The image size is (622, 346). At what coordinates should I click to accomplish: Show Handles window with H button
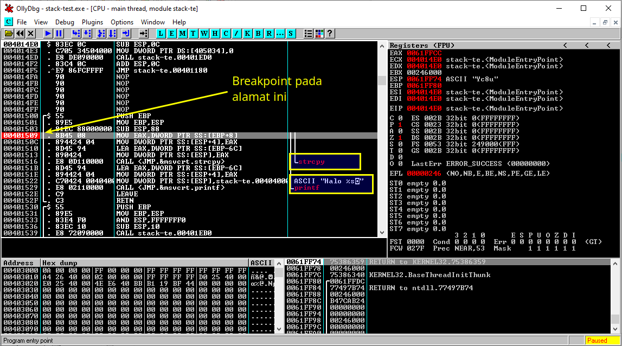coord(215,34)
